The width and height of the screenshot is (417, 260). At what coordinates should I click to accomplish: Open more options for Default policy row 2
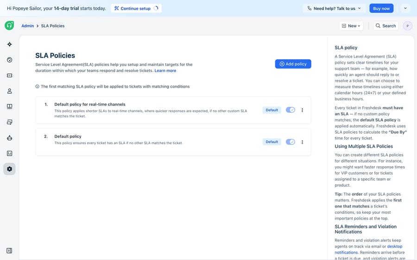point(302,142)
